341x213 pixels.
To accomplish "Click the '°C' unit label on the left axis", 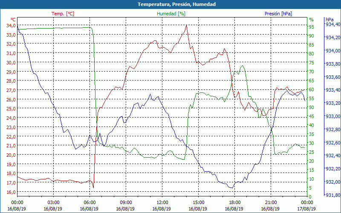I will 13,20.
